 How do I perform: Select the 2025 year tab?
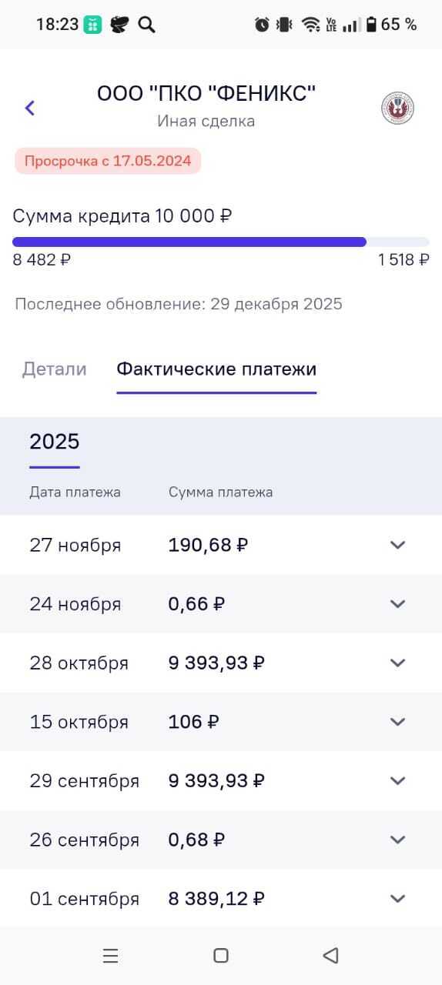pyautogui.click(x=55, y=442)
